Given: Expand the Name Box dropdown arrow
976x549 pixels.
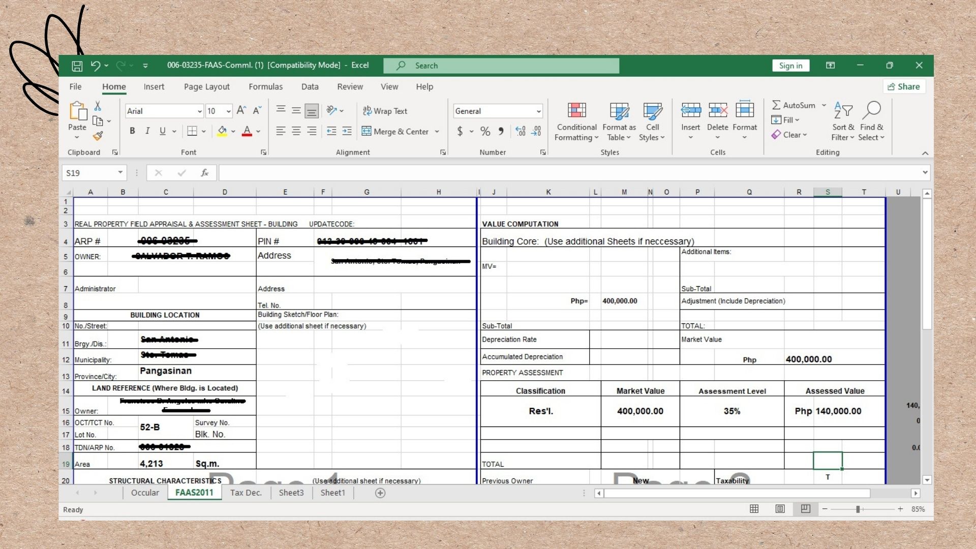Looking at the screenshot, I should point(120,173).
